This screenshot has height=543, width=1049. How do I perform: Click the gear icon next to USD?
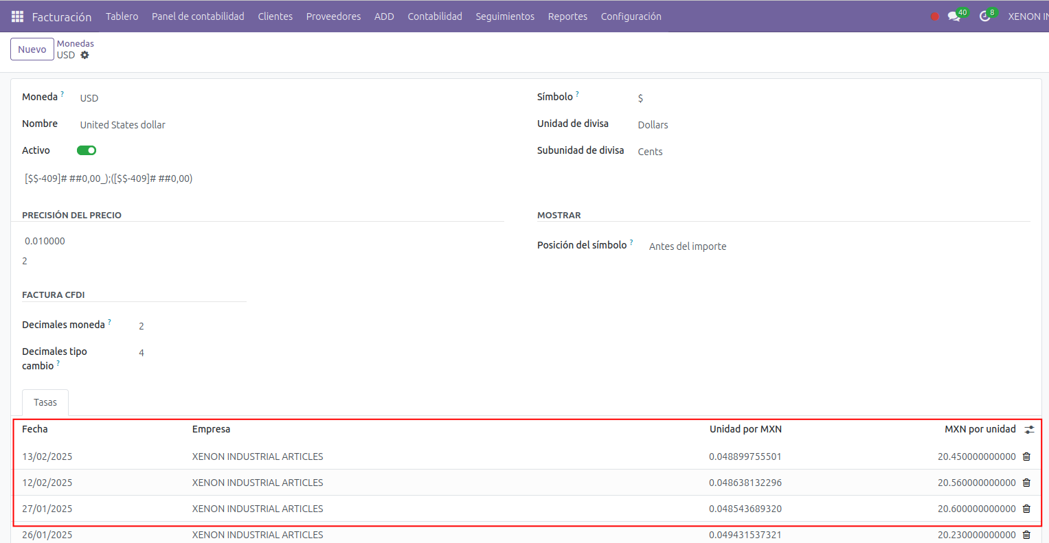click(84, 55)
